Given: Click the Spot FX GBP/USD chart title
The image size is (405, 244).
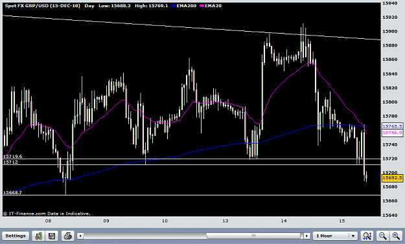Looking at the screenshot, I should pyautogui.click(x=43, y=6).
